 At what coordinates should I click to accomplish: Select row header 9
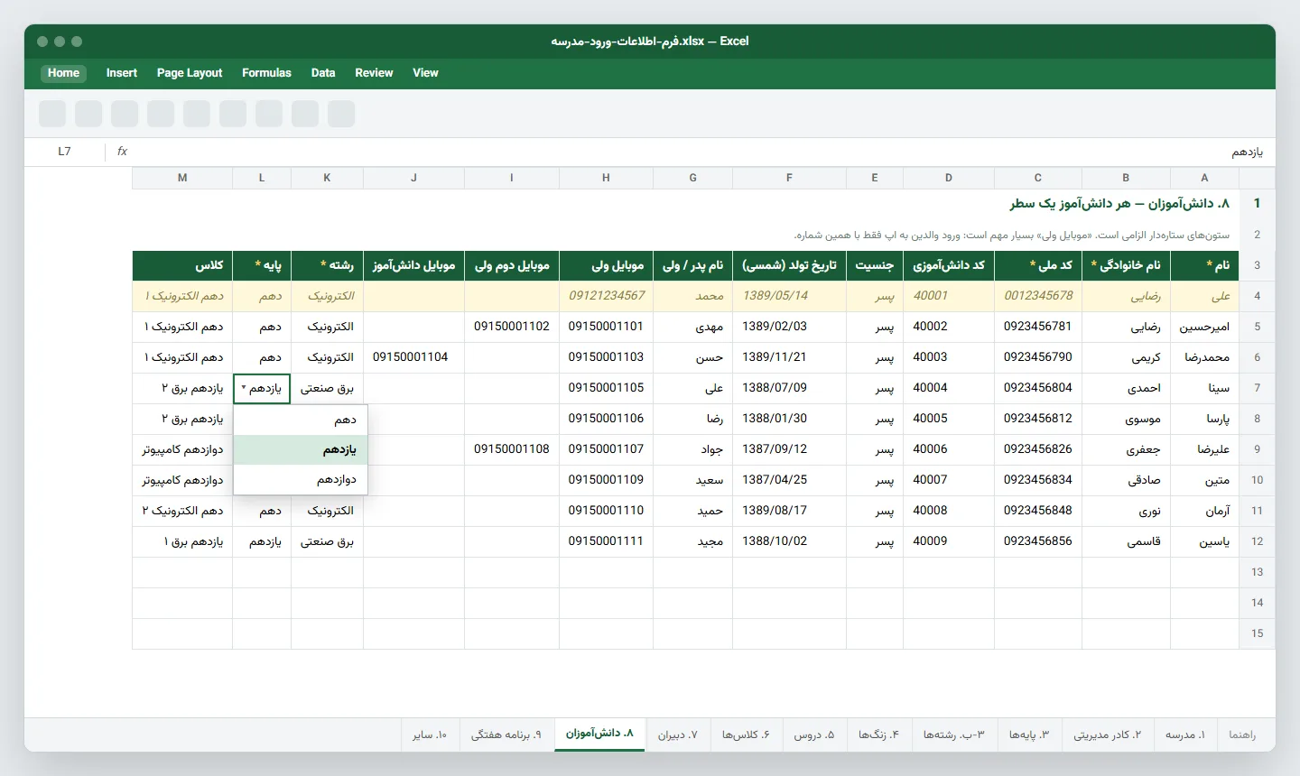click(1257, 449)
